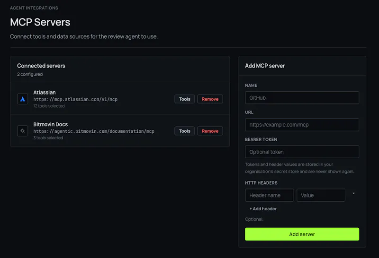Focus the Header name field
Screen dimensions: 379x258
point(270,195)
